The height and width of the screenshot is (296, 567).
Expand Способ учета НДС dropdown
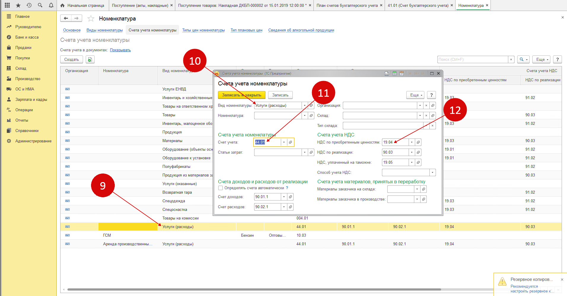433,173
